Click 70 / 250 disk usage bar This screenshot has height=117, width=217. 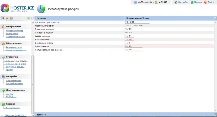click(137, 24)
